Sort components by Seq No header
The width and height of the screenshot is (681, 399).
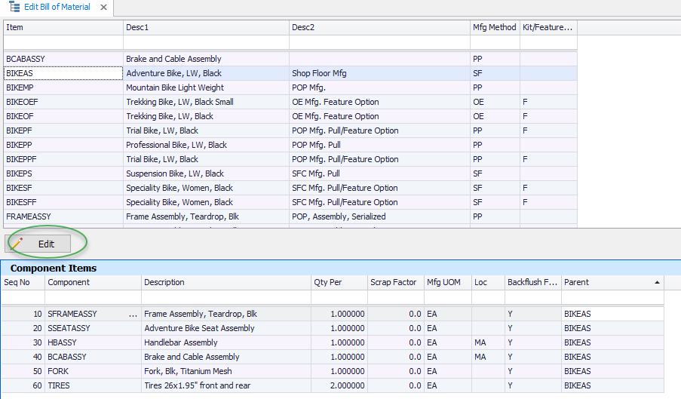[x=23, y=283]
